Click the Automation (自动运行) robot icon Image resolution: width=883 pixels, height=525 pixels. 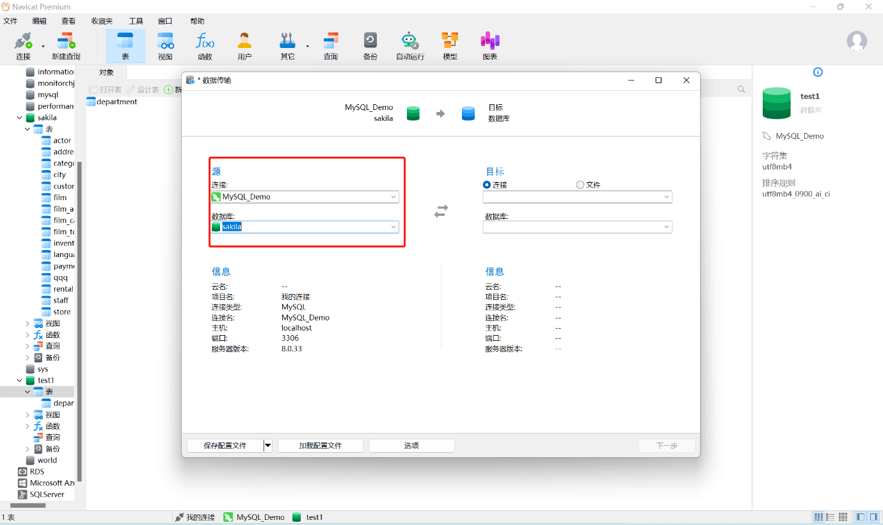(x=410, y=46)
